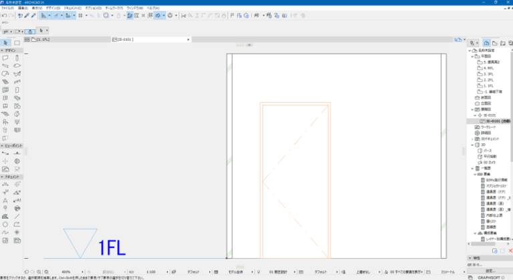Select the Column tool in the Design toolbox
Screen dimensions: 513x280
pos(17,58)
